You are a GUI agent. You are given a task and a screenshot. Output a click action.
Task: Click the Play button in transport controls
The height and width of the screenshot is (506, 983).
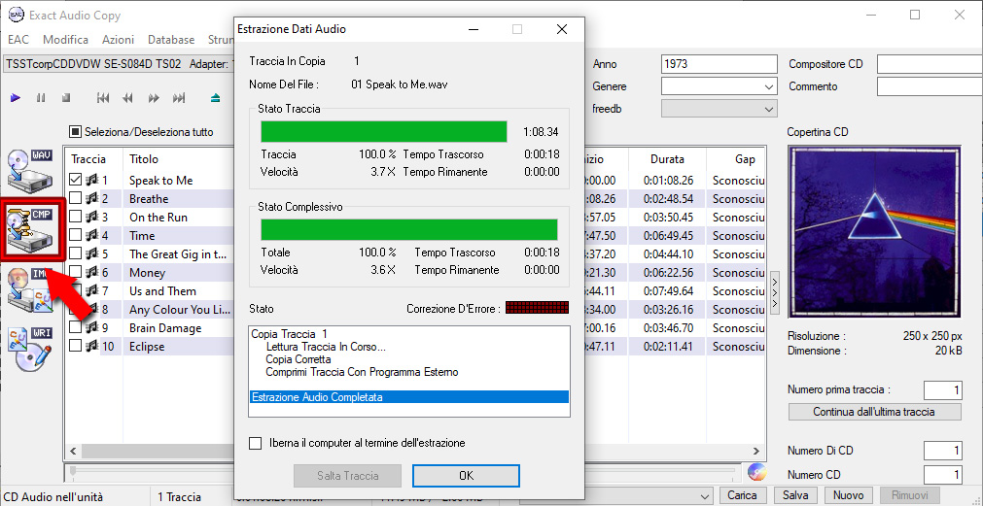tap(17, 98)
